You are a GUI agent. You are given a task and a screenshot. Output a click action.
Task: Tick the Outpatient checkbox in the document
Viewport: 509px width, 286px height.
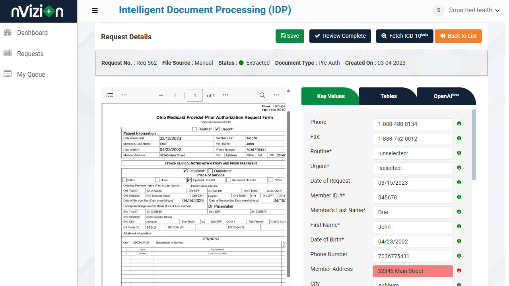coord(210,171)
